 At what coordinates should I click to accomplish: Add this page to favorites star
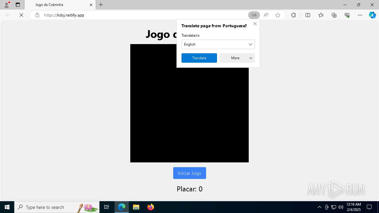(278, 15)
